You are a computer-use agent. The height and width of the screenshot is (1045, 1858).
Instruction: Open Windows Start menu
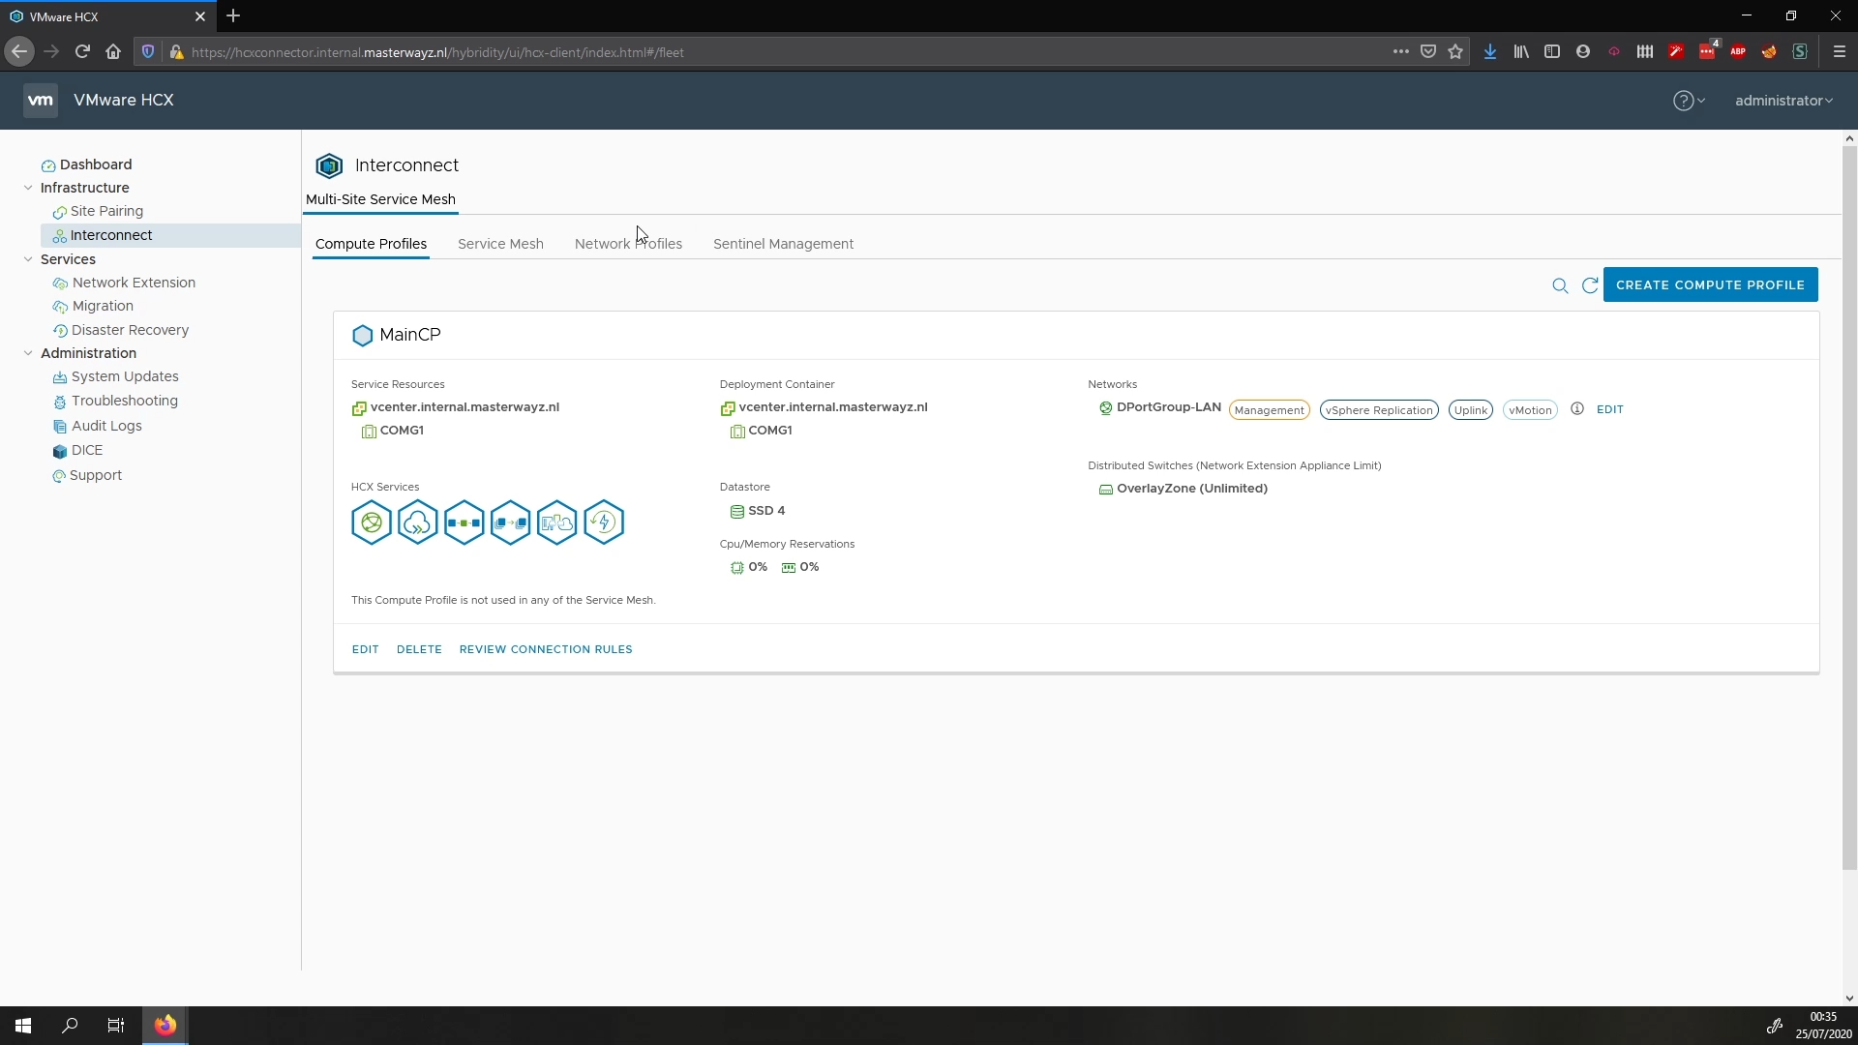pyautogui.click(x=23, y=1026)
